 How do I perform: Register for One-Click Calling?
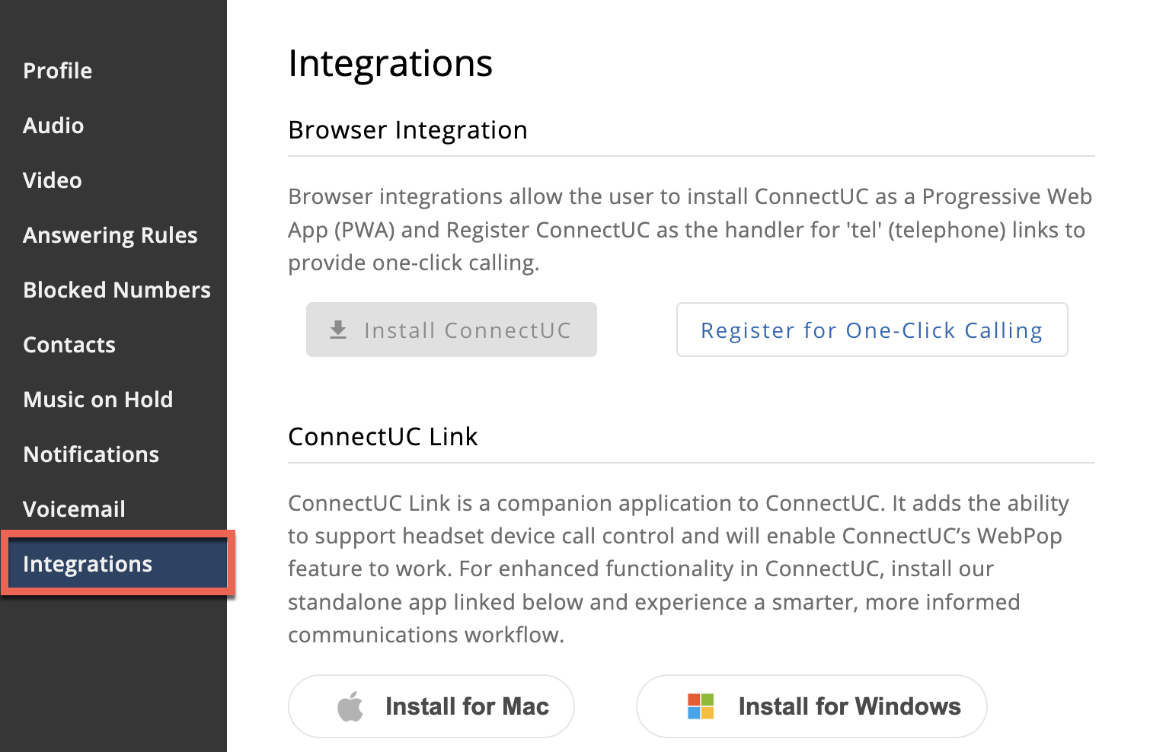(x=872, y=330)
